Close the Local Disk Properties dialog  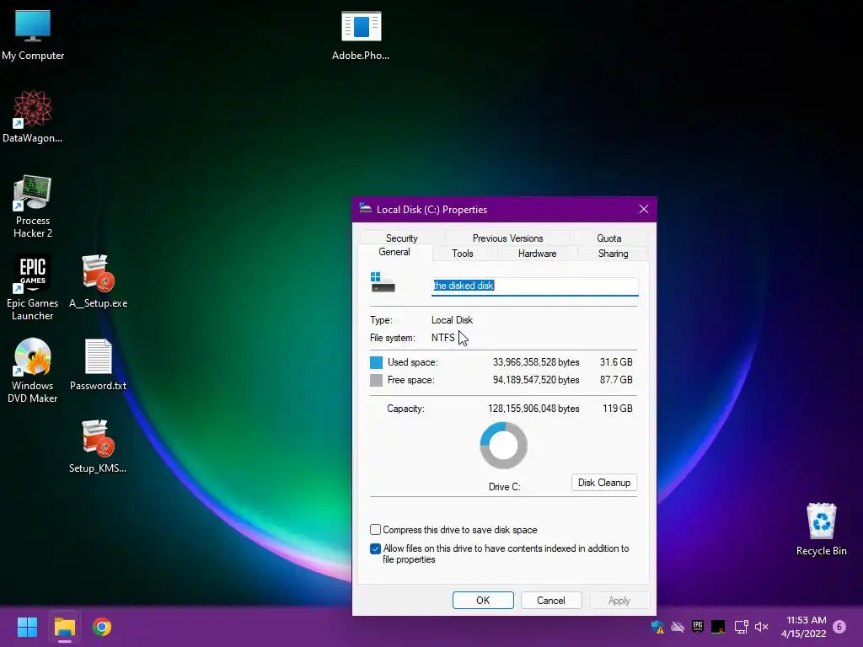(643, 209)
